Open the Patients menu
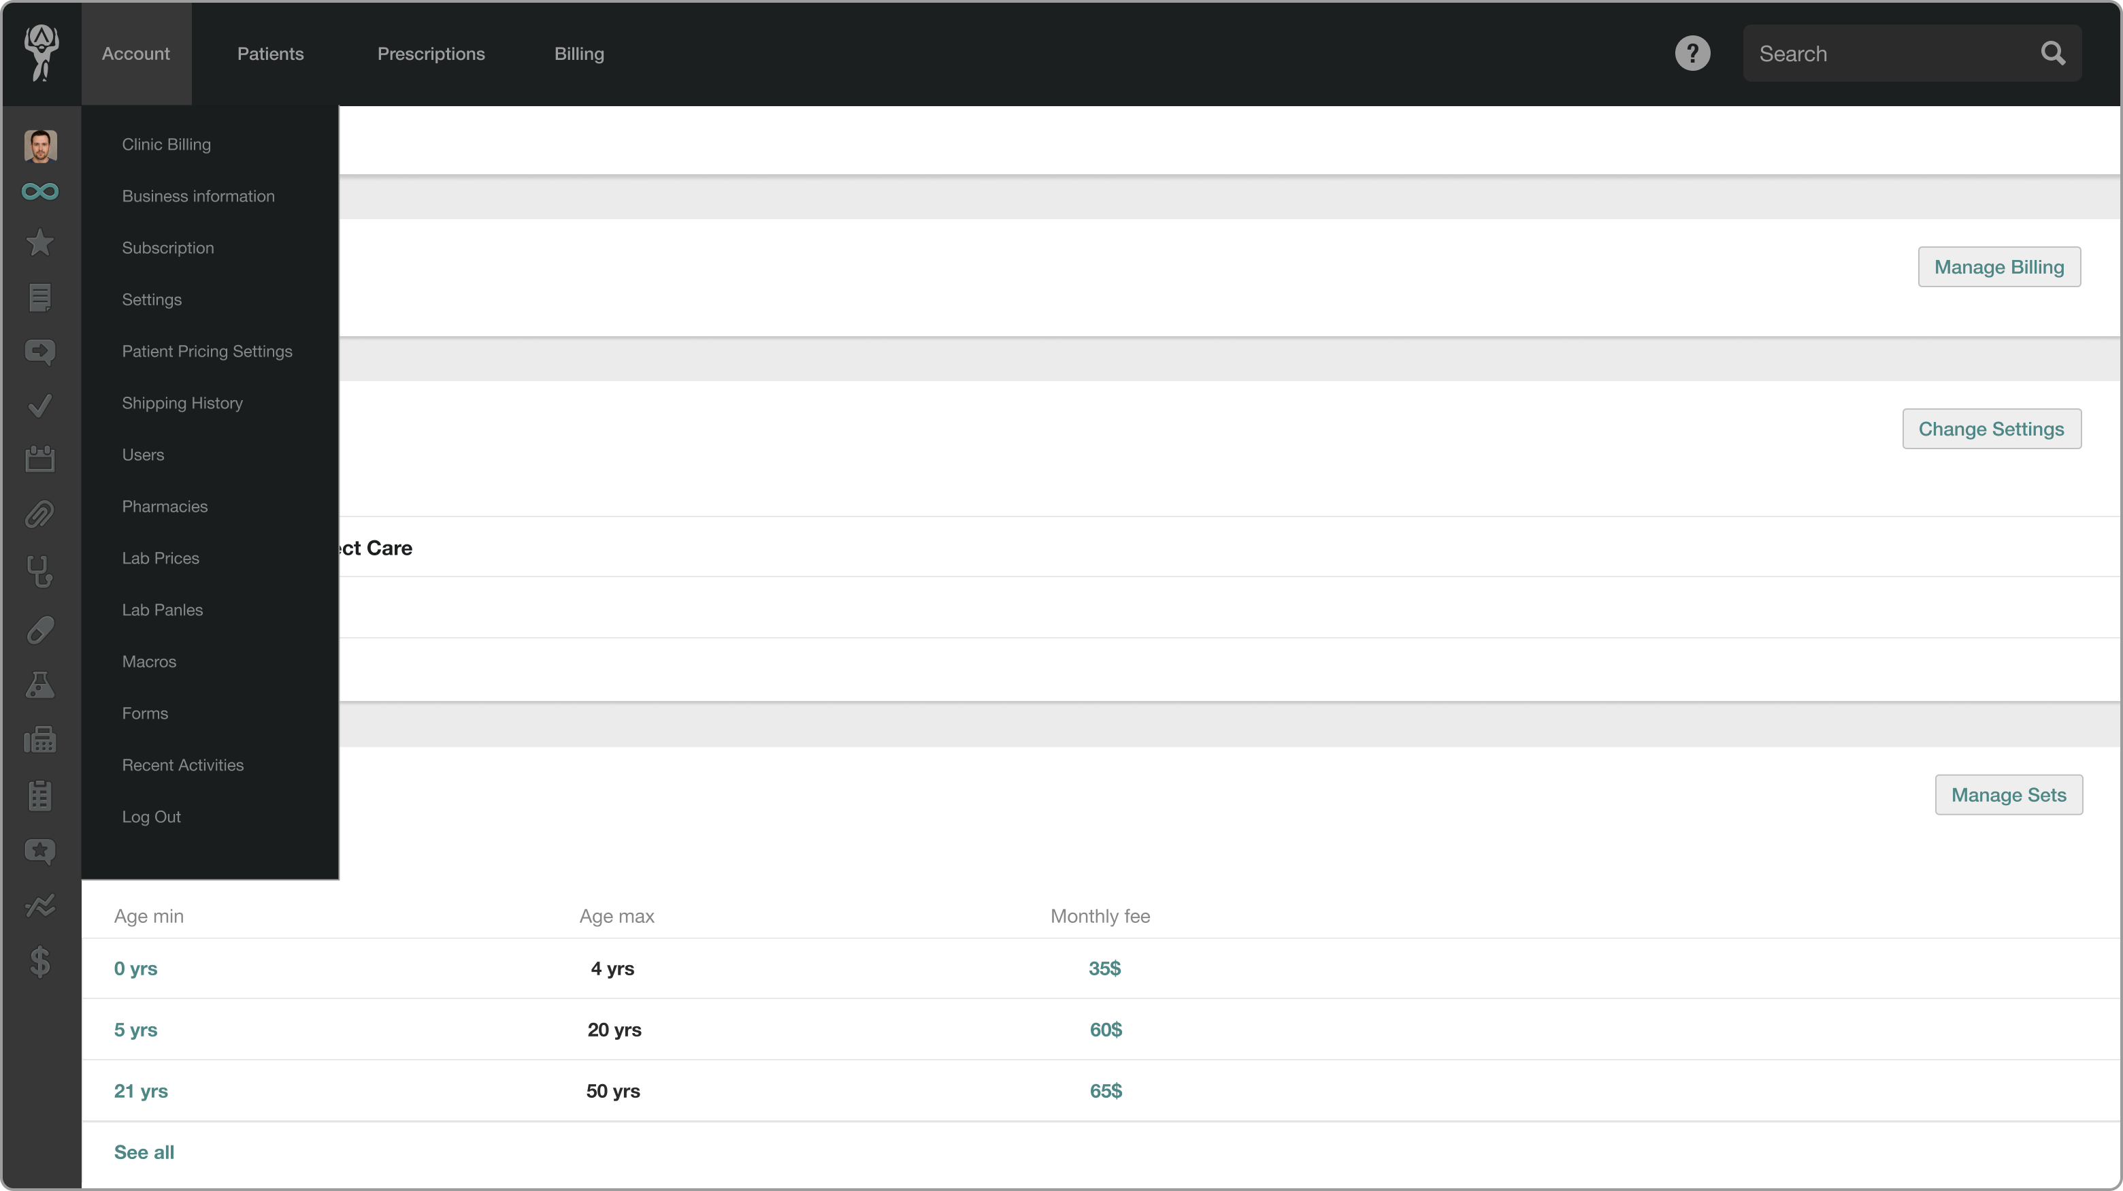Viewport: 2123px width, 1191px height. pos(270,54)
